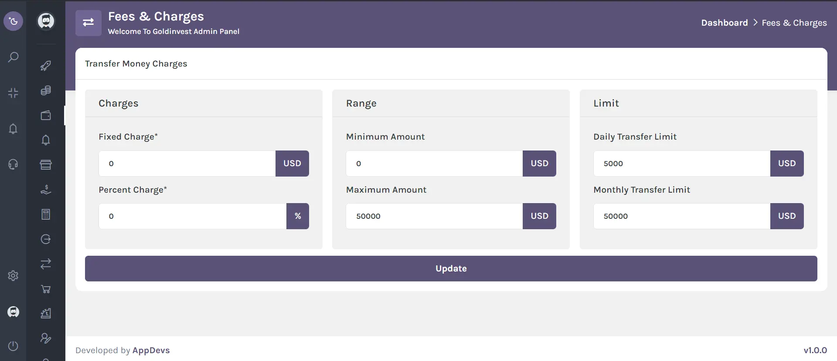This screenshot has height=361, width=837.
Task: Go to Dashboard via breadcrumb link
Action: tap(724, 23)
